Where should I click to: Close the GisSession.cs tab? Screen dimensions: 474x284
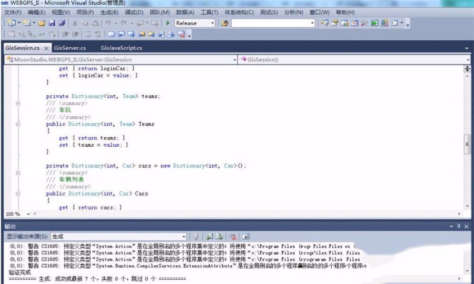46,48
